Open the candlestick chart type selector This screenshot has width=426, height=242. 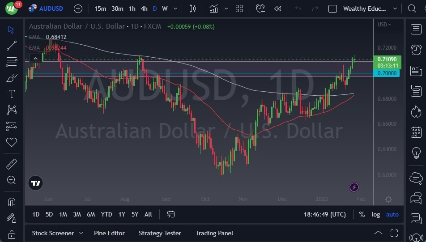click(x=192, y=8)
